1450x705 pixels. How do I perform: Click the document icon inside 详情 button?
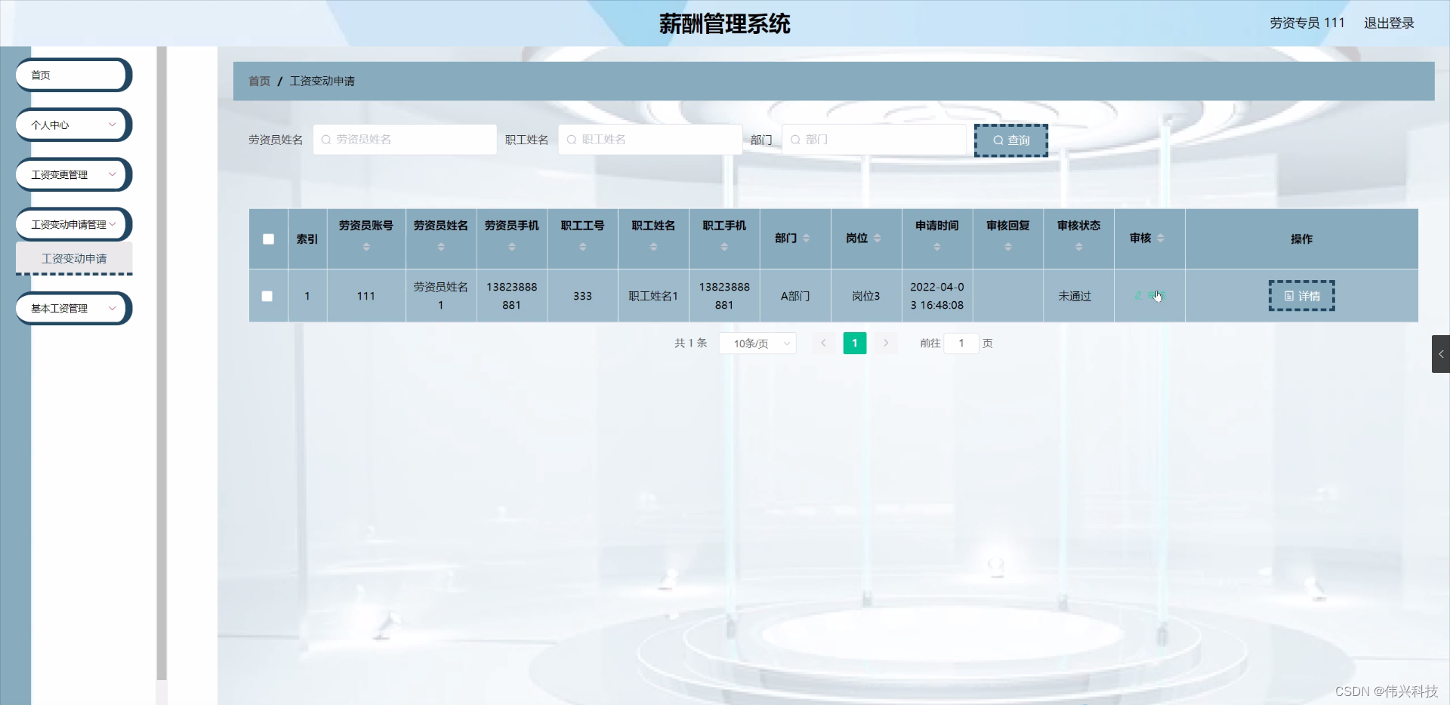point(1289,295)
